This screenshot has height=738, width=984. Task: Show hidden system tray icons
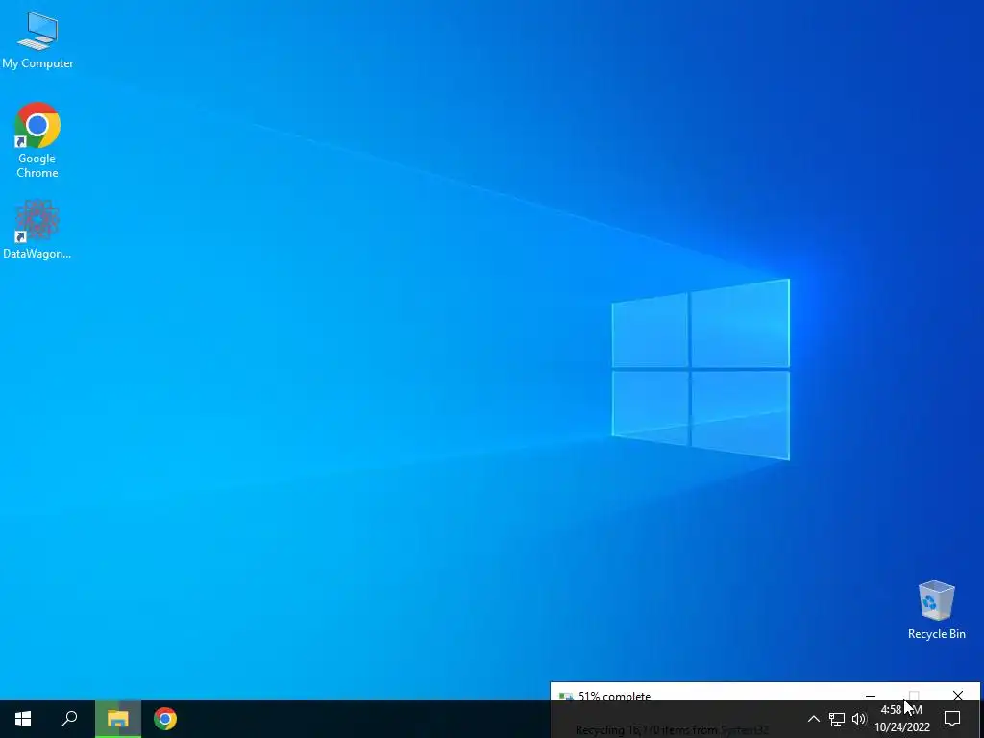pos(813,719)
